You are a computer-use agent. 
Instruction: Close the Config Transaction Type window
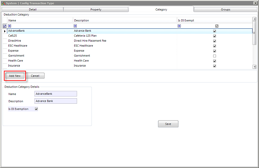tap(255, 3)
